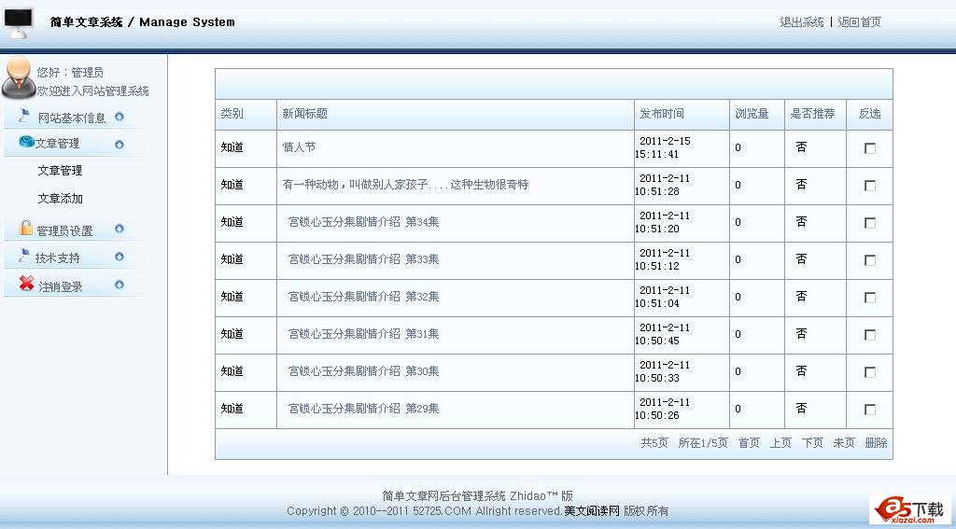Collapse 文章管理 section with its round arrow
The width and height of the screenshot is (956, 529).
coord(119,145)
